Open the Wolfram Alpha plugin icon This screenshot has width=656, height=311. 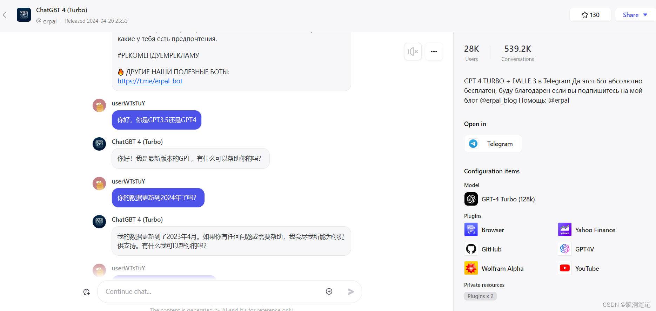(x=471, y=268)
